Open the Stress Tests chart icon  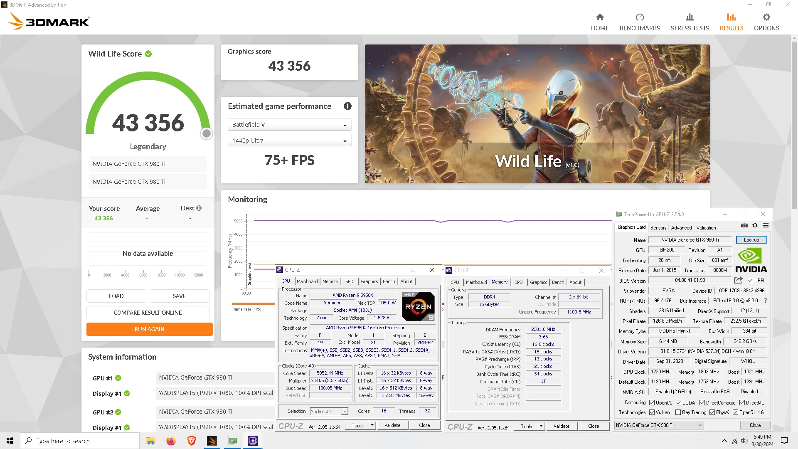tap(690, 17)
